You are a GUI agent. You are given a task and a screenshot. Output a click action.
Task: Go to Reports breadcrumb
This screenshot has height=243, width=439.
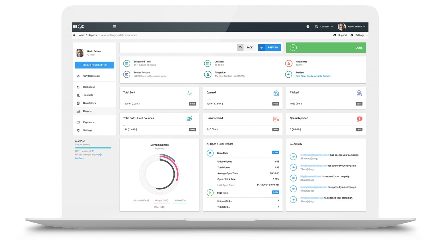pyautogui.click(x=93, y=35)
